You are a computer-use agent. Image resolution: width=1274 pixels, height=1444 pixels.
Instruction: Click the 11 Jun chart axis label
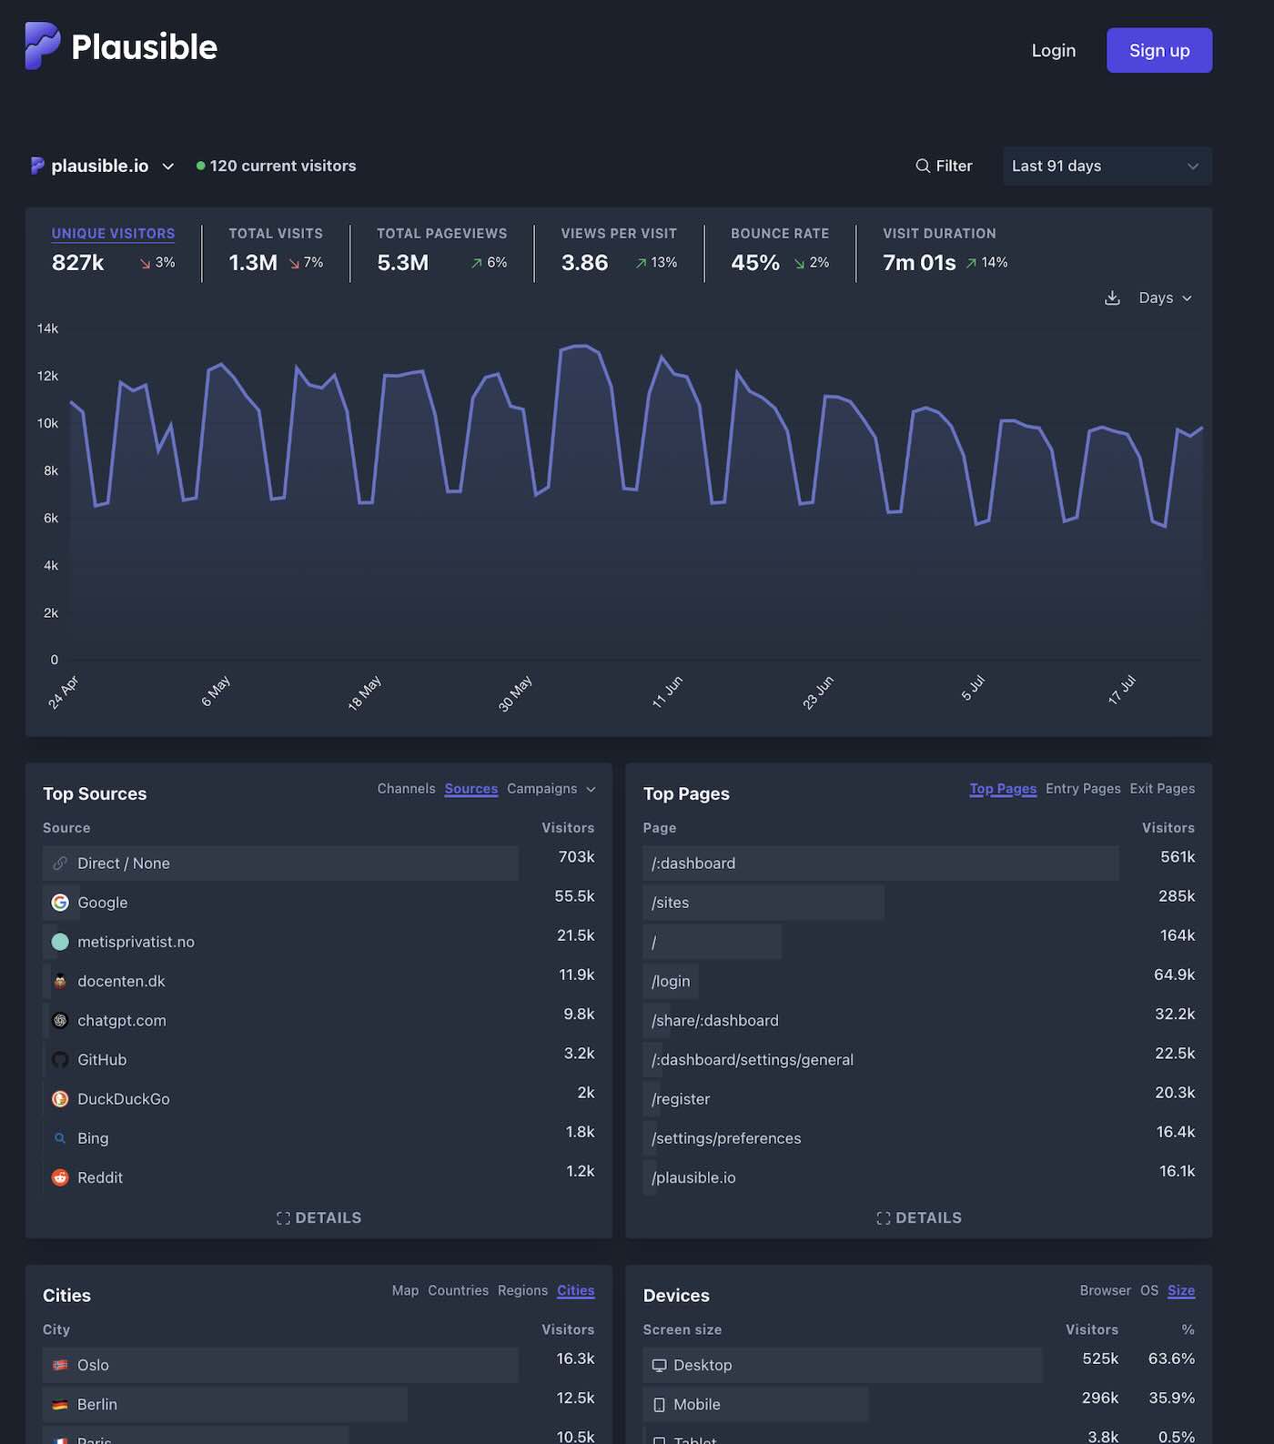pyautogui.click(x=667, y=692)
